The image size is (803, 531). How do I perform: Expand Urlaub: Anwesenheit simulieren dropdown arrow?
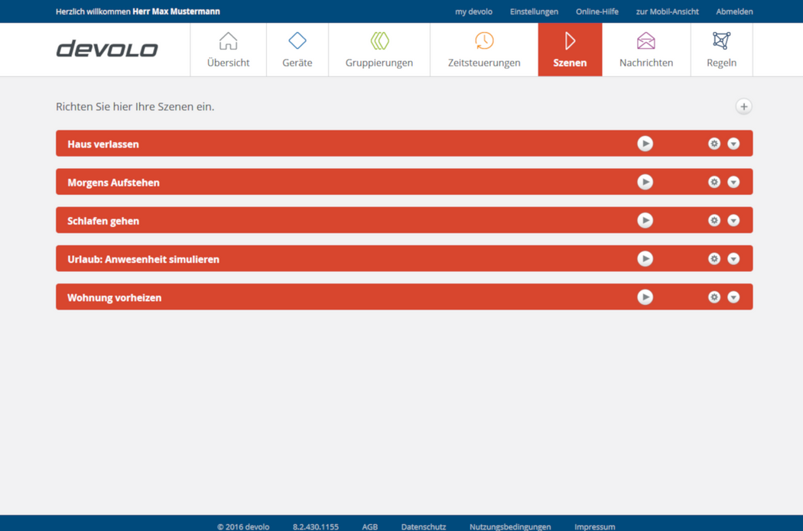(x=733, y=259)
